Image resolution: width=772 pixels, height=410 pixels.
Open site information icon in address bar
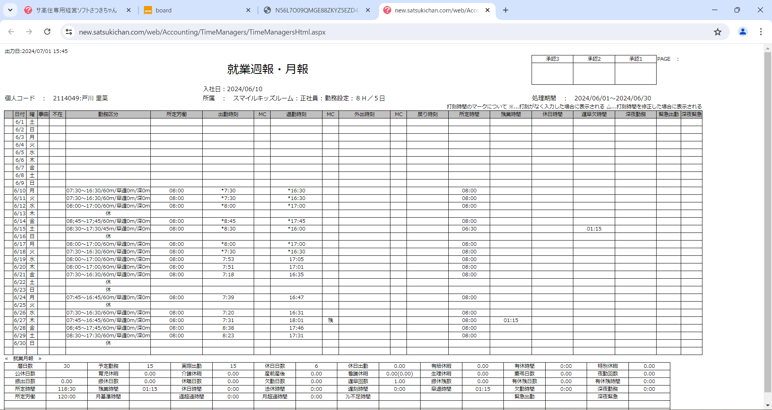(x=69, y=32)
